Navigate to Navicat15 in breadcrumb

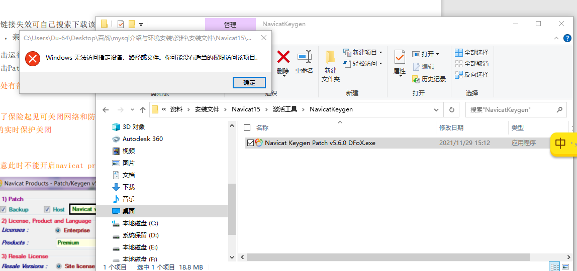pos(245,109)
